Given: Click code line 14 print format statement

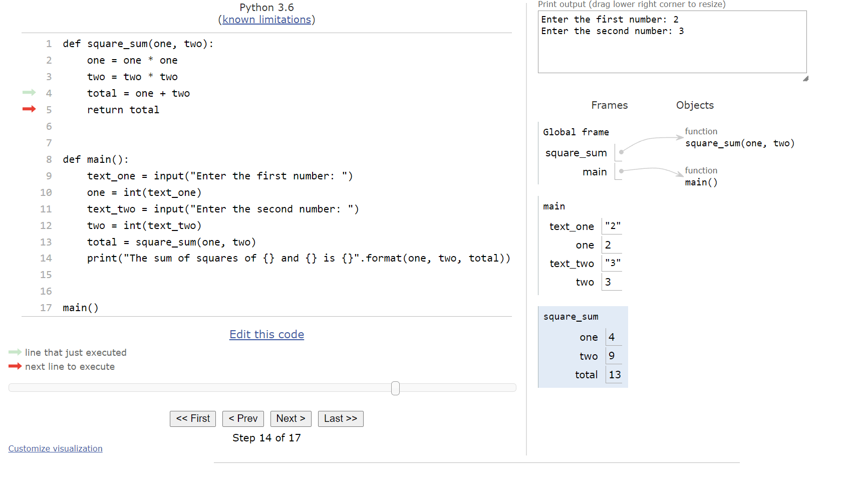Looking at the screenshot, I should click(299, 258).
